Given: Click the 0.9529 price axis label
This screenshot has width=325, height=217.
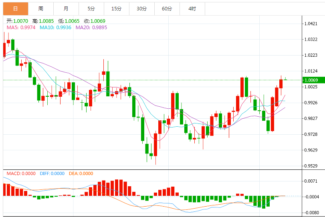Looking at the screenshot, I should coord(311,166).
